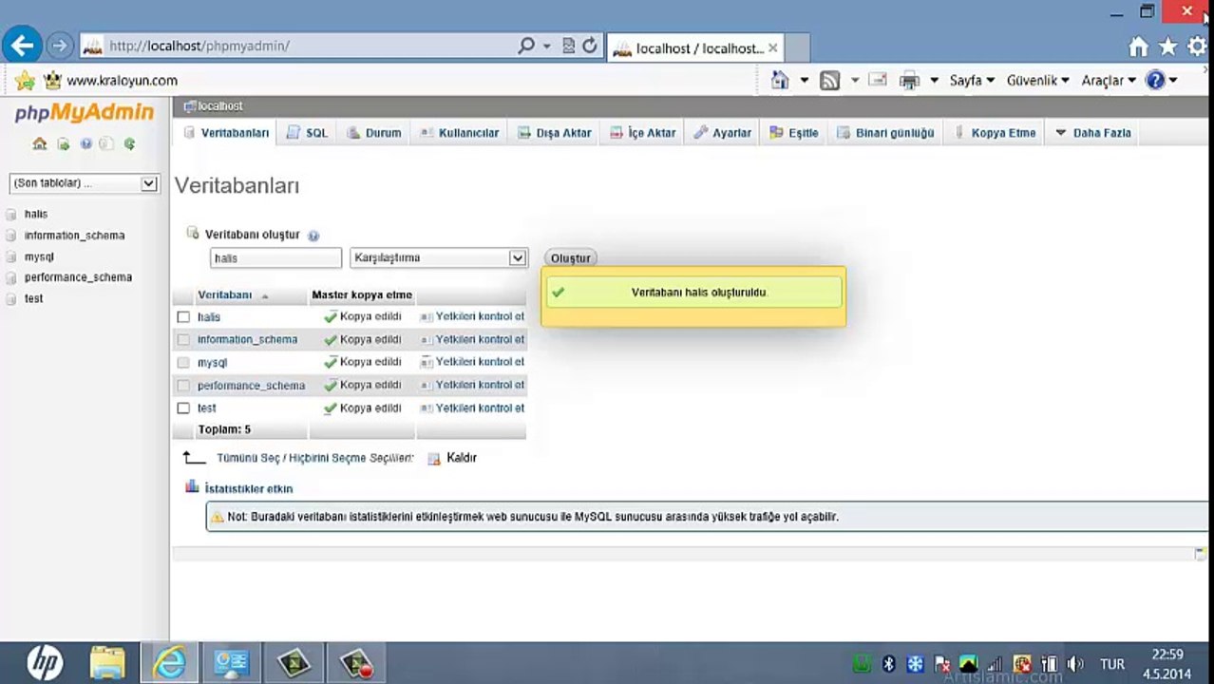This screenshot has width=1214, height=684.
Task: Open the Sayfa dropdown menu
Action: 972,81
